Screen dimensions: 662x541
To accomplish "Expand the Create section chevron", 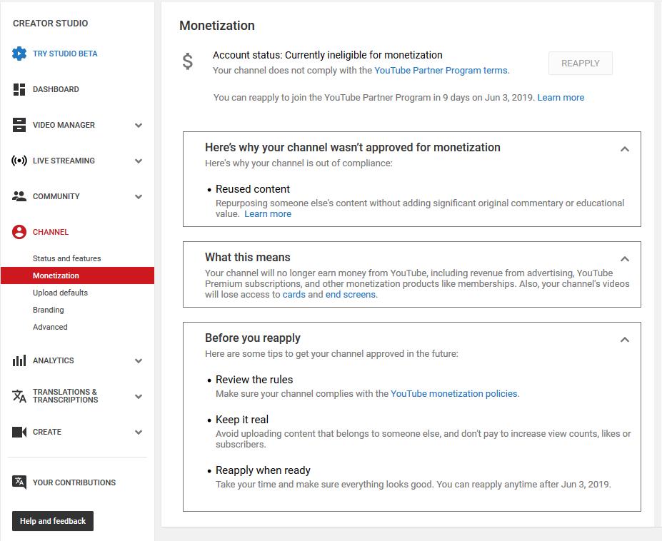I will click(x=139, y=432).
